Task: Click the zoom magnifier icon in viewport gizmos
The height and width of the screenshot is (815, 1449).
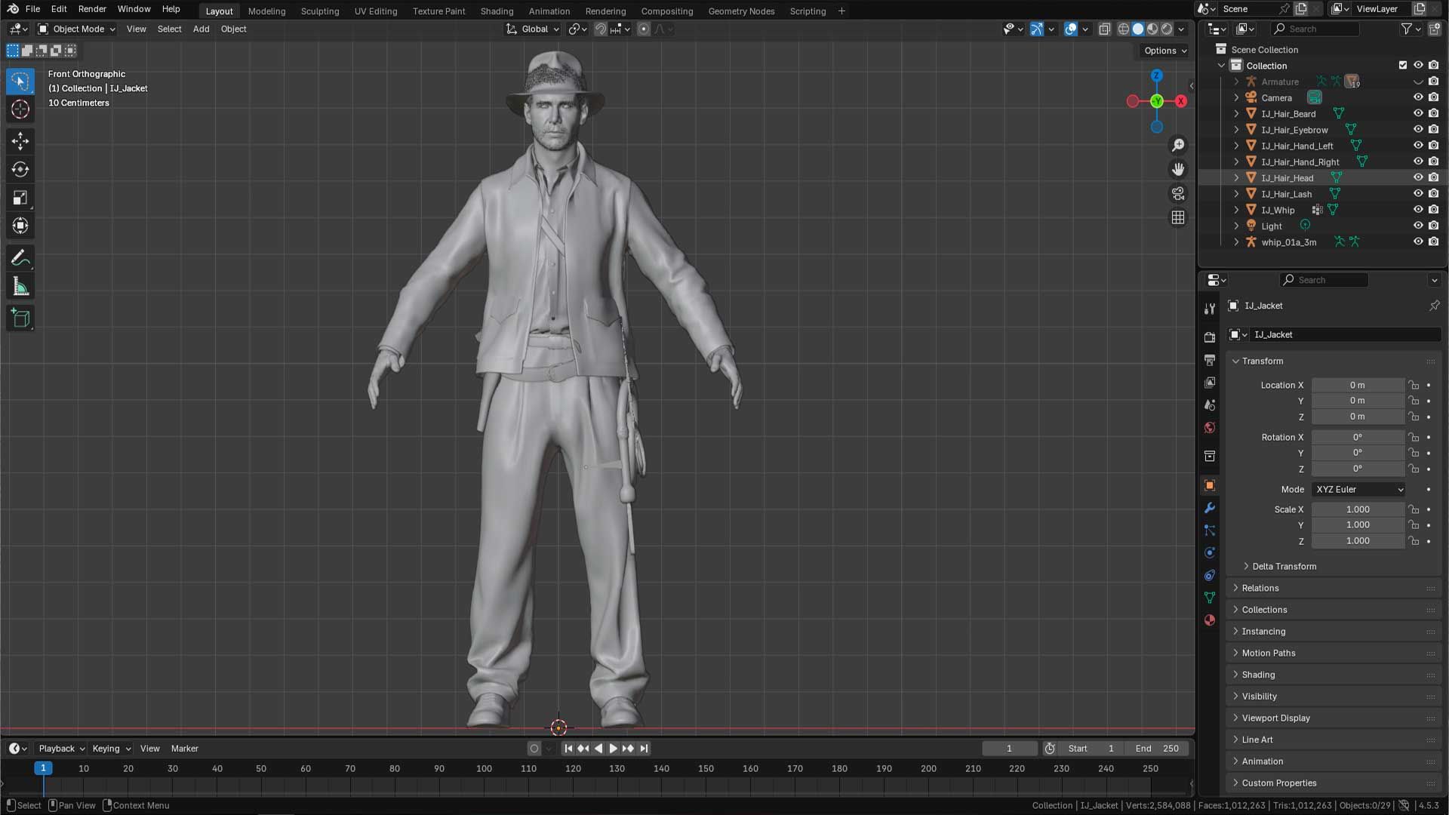Action: point(1178,145)
